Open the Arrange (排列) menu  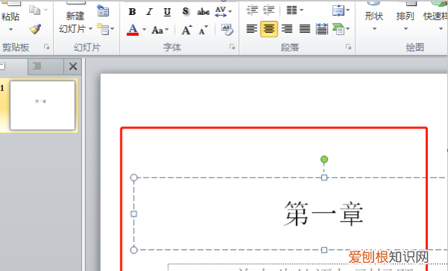click(405, 16)
